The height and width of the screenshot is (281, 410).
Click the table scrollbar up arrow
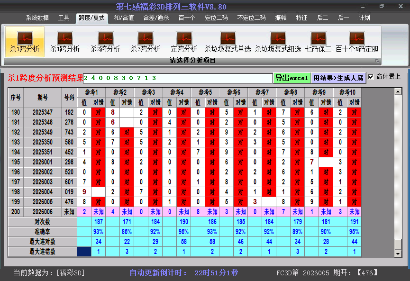398,91
